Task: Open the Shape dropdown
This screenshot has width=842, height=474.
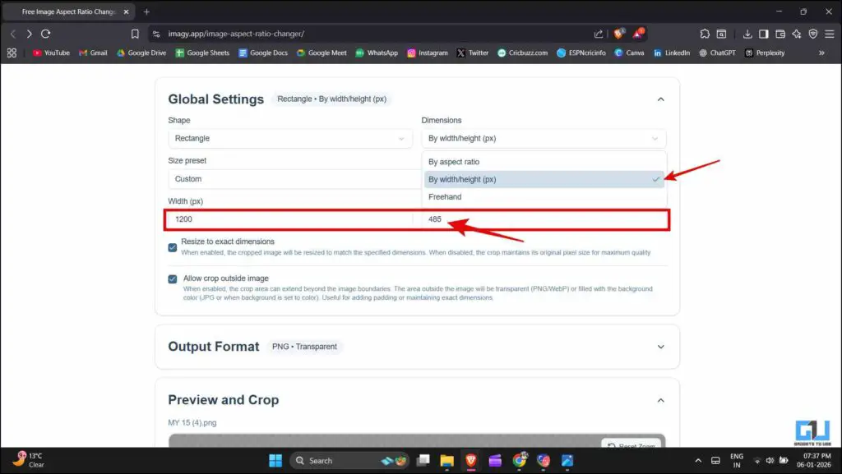Action: click(x=290, y=138)
